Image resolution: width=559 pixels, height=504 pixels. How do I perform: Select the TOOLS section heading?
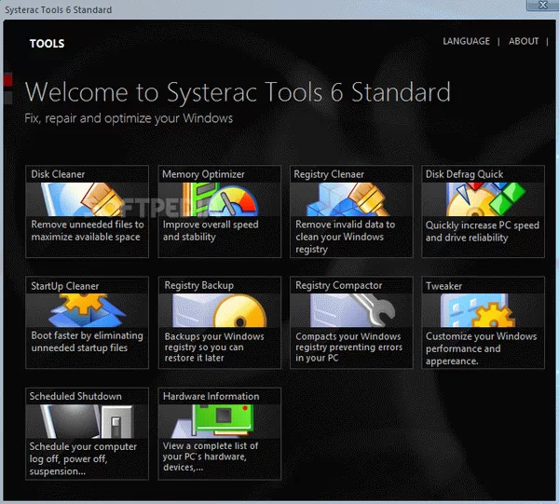48,44
